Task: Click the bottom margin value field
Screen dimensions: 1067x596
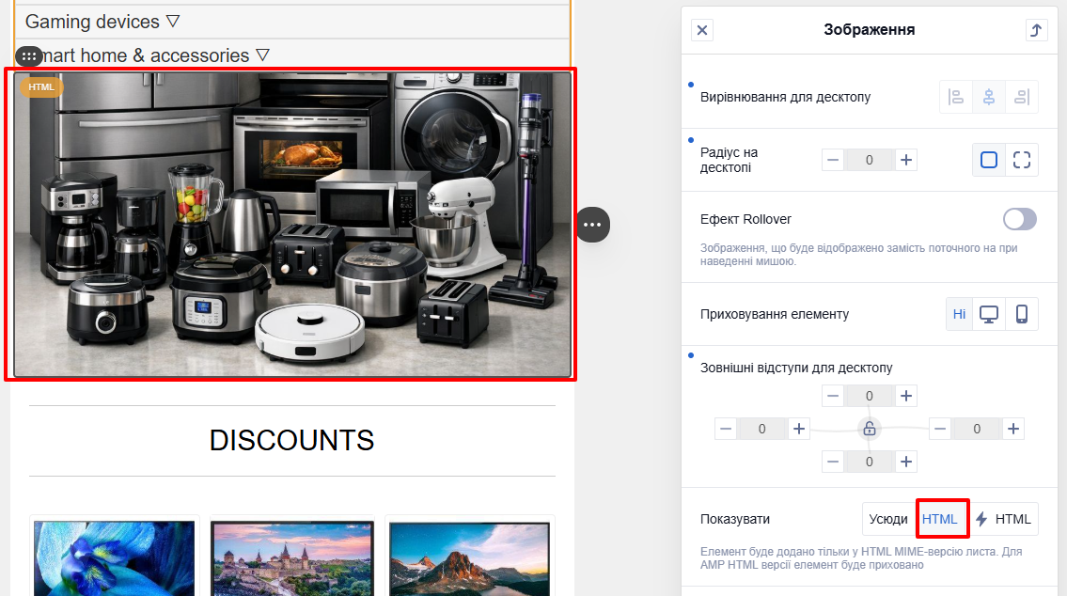Action: (869, 462)
